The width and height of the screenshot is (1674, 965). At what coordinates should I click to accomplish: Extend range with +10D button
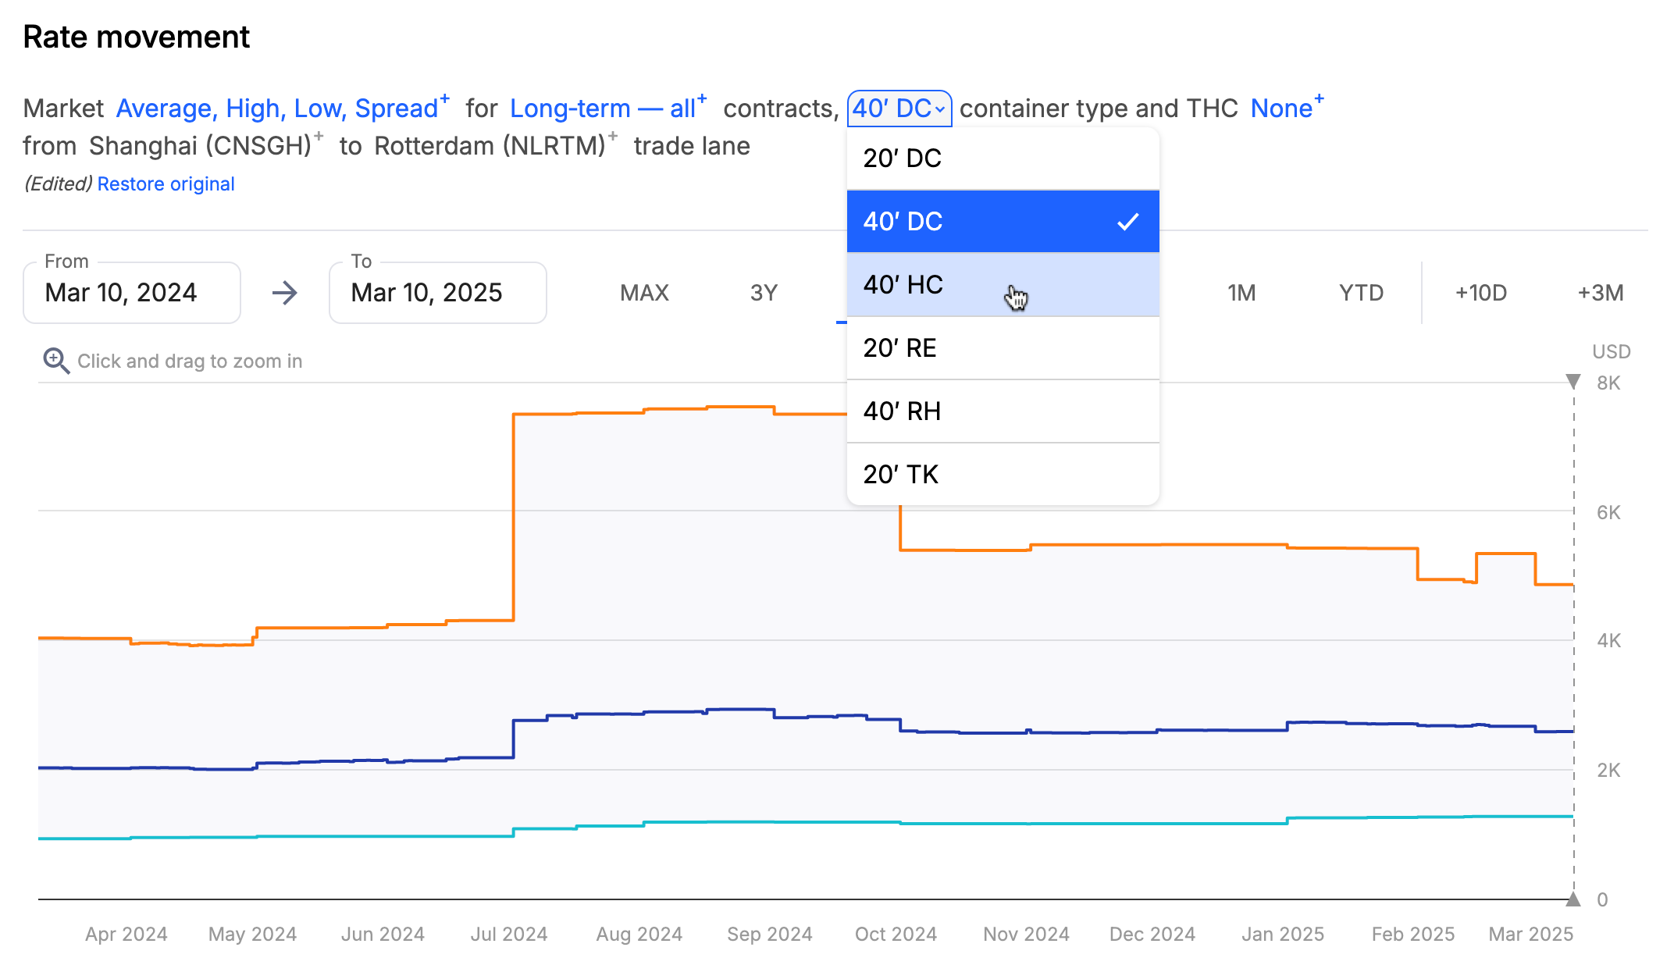coord(1481,293)
